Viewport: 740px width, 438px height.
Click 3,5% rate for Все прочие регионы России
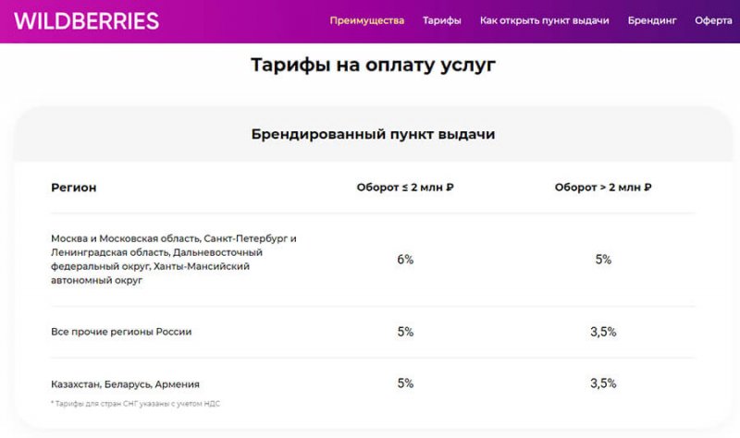click(x=603, y=332)
